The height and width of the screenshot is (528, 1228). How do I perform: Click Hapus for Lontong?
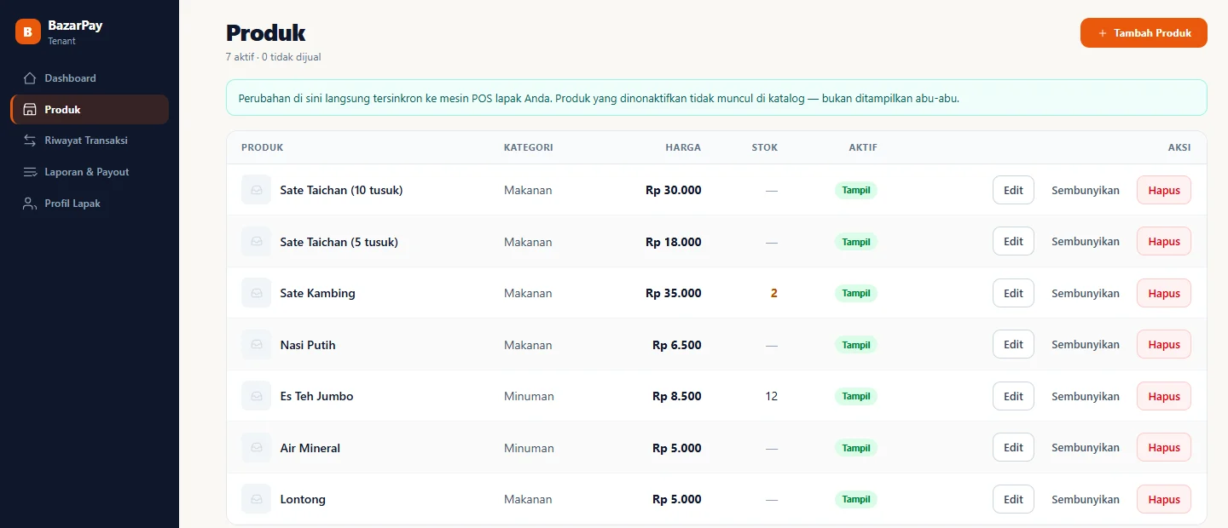(x=1164, y=499)
